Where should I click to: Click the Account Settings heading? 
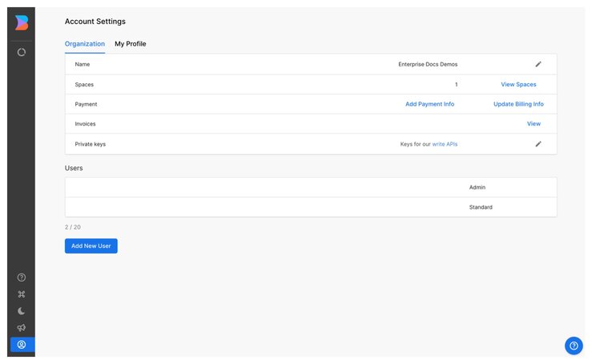pyautogui.click(x=95, y=22)
